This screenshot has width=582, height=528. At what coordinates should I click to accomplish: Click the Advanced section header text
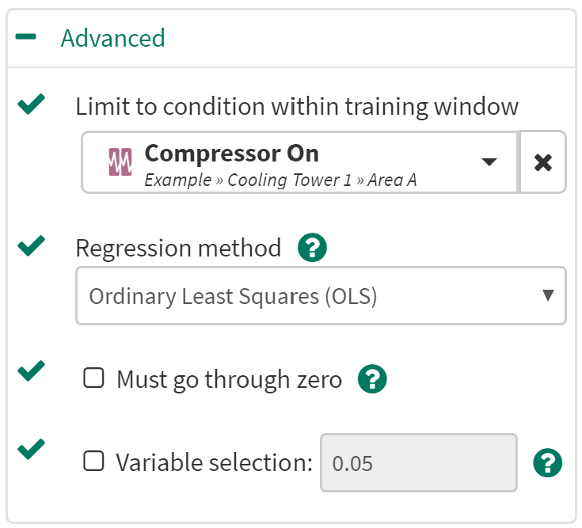(112, 38)
